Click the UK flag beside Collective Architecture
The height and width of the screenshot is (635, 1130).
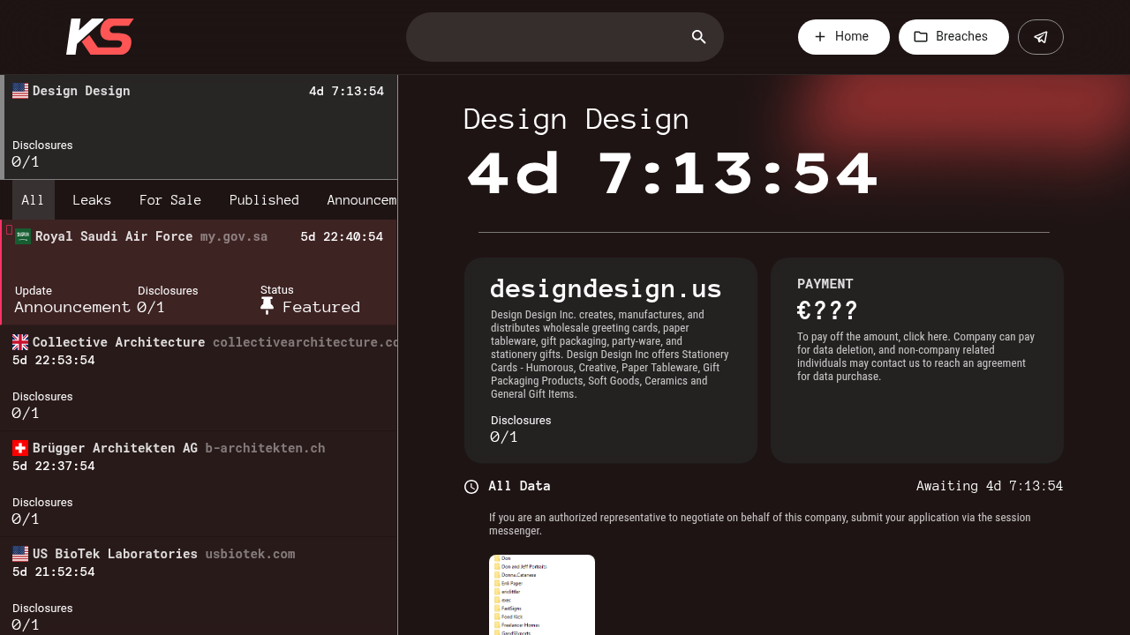[x=20, y=342]
